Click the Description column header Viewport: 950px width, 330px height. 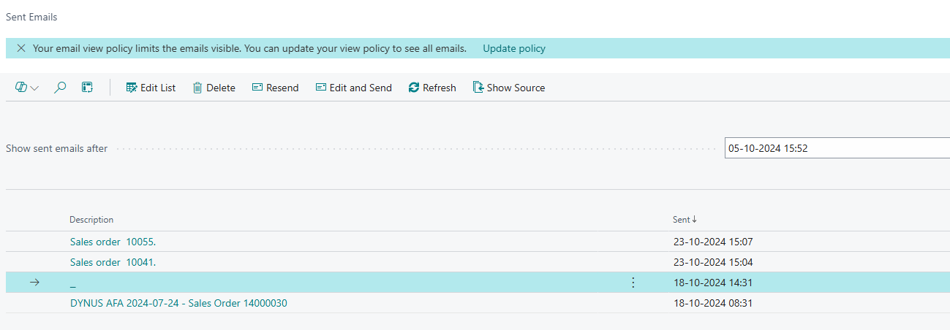(91, 220)
